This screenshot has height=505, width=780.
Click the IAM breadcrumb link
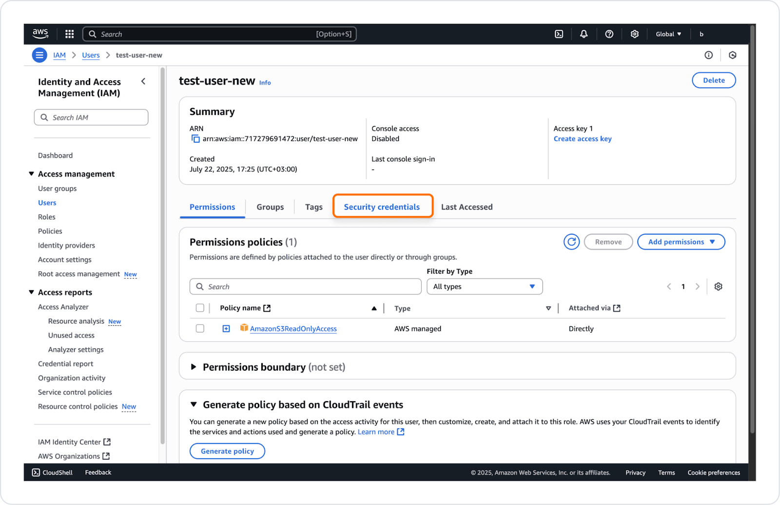59,55
